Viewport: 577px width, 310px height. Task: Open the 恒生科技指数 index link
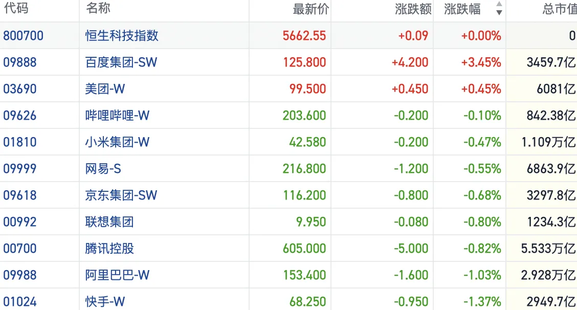tap(122, 36)
